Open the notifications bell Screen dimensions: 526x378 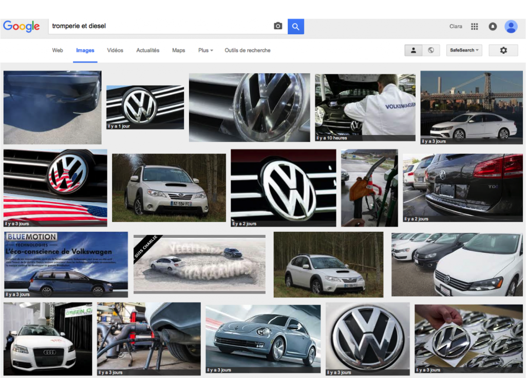[x=493, y=27]
